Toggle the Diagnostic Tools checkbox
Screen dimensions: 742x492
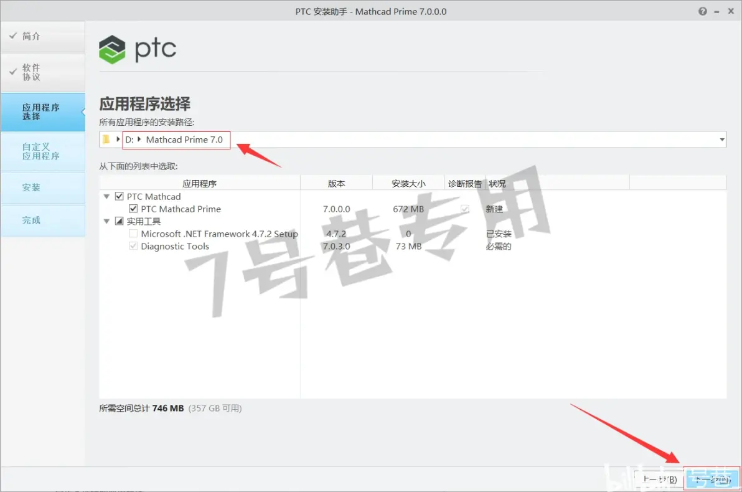(133, 246)
